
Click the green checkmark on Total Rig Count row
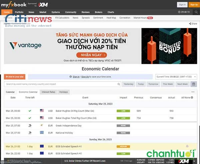pos(30,118)
